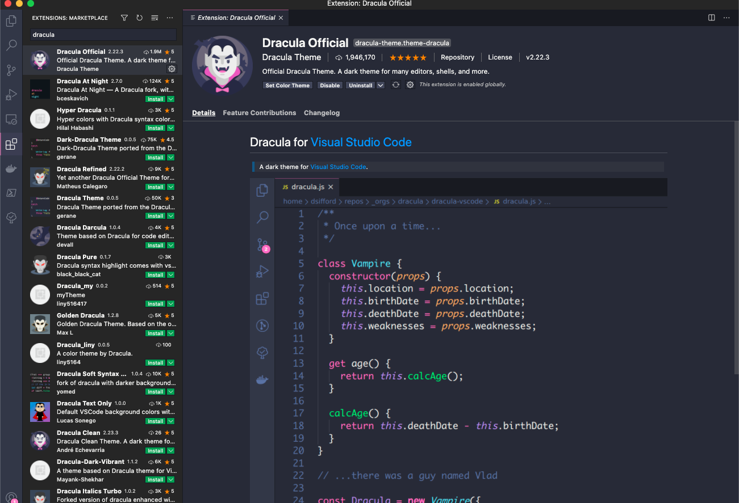Click the Uninstall button
The height and width of the screenshot is (503, 739).
point(361,85)
